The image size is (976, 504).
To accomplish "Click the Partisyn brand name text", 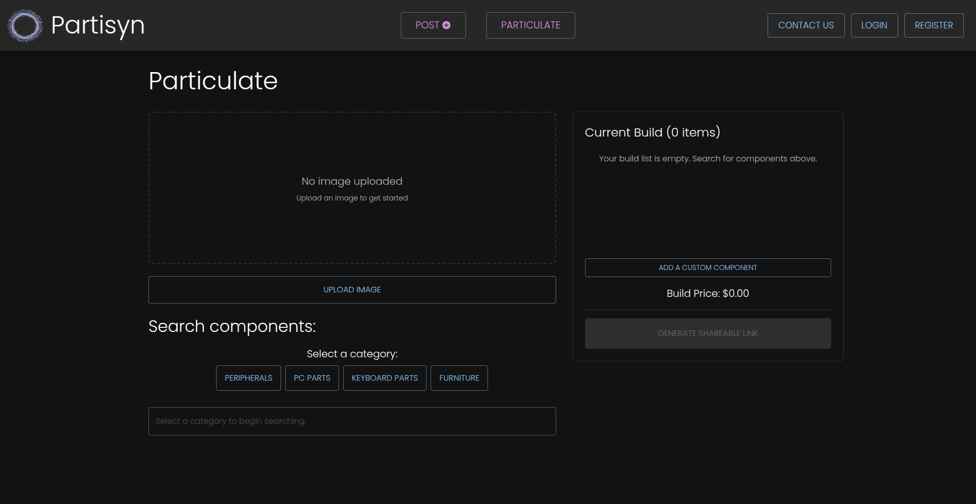I will [98, 25].
